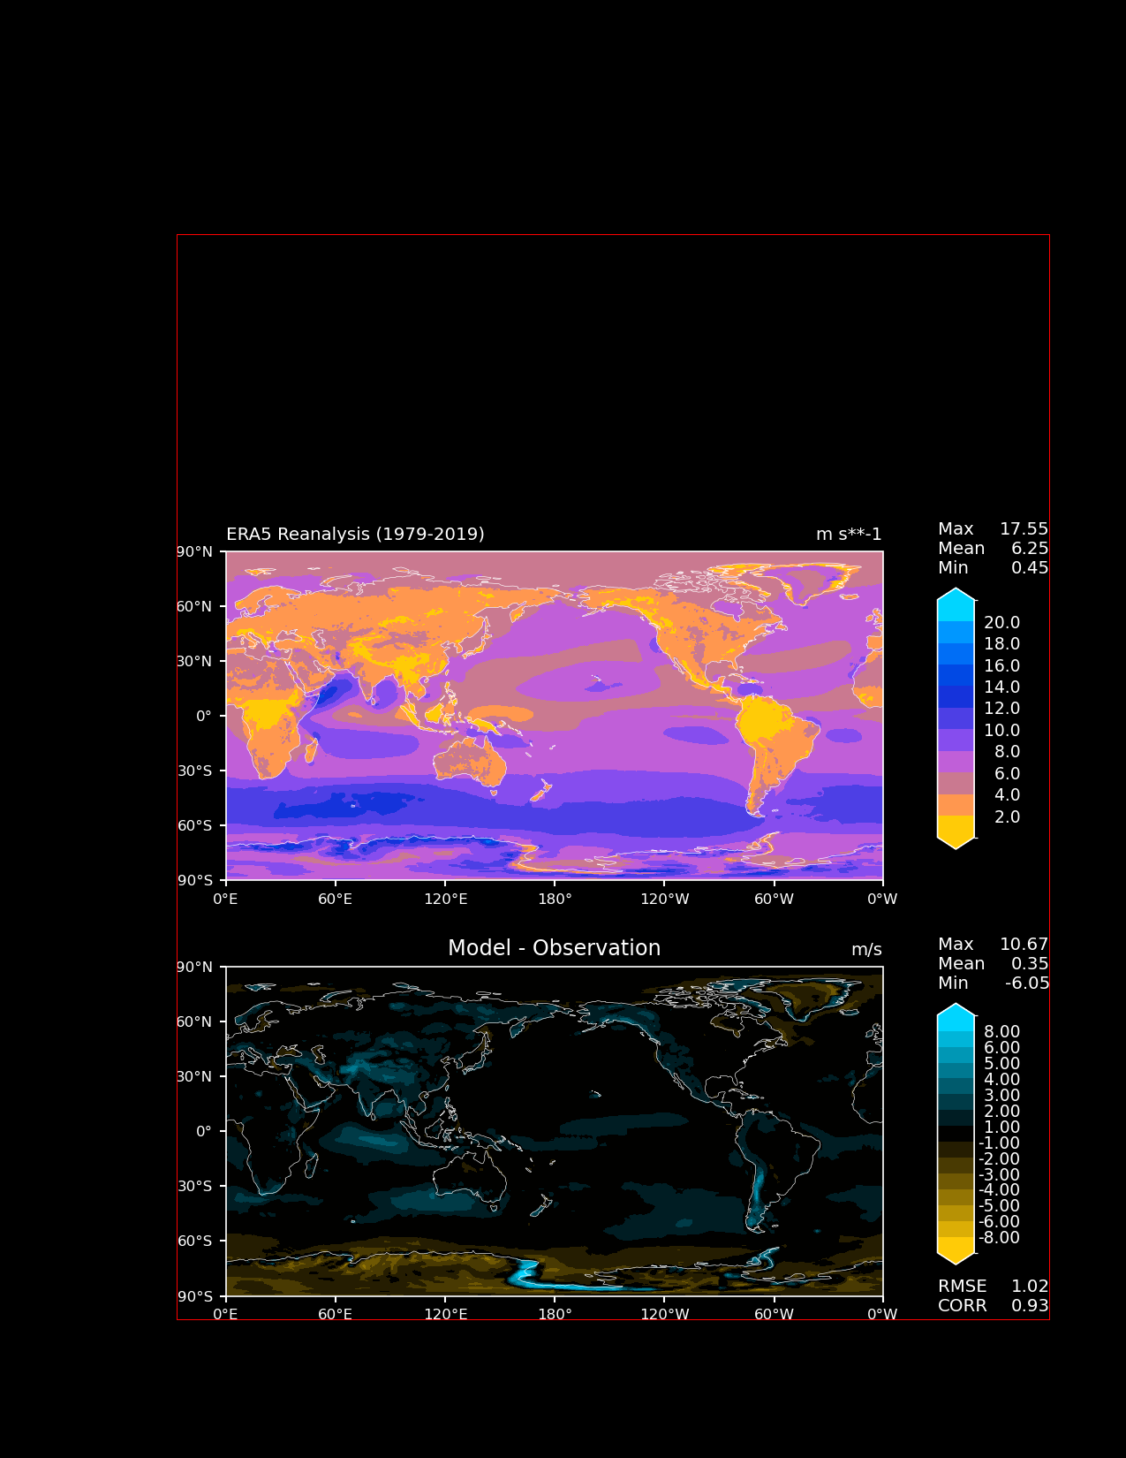Click the 12.0 colorbar tick label

[x=1001, y=709]
